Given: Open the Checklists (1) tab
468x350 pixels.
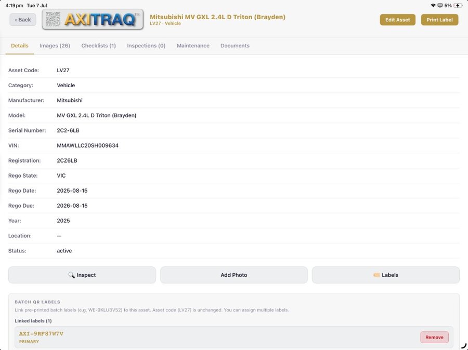Looking at the screenshot, I should pyautogui.click(x=98, y=46).
